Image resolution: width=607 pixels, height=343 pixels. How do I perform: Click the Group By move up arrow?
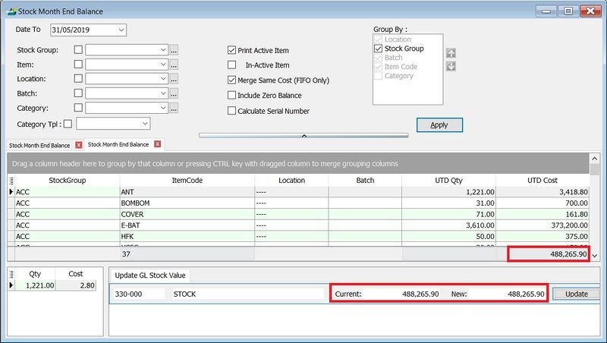pyautogui.click(x=451, y=54)
